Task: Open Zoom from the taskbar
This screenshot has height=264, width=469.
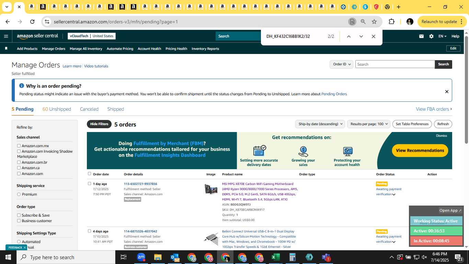Action: click(x=141, y=257)
